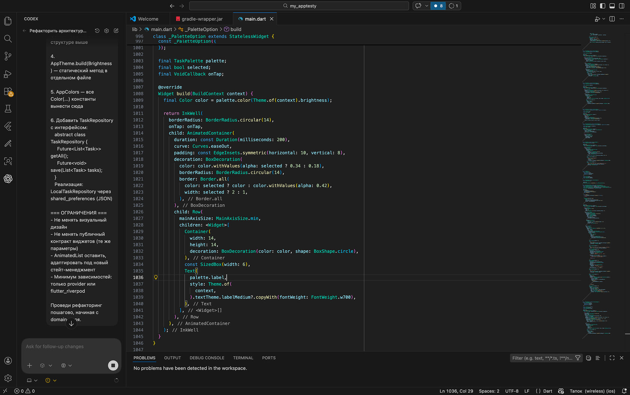Open the Source Control view
Viewport: 630px width, 395px height.
click(8, 56)
